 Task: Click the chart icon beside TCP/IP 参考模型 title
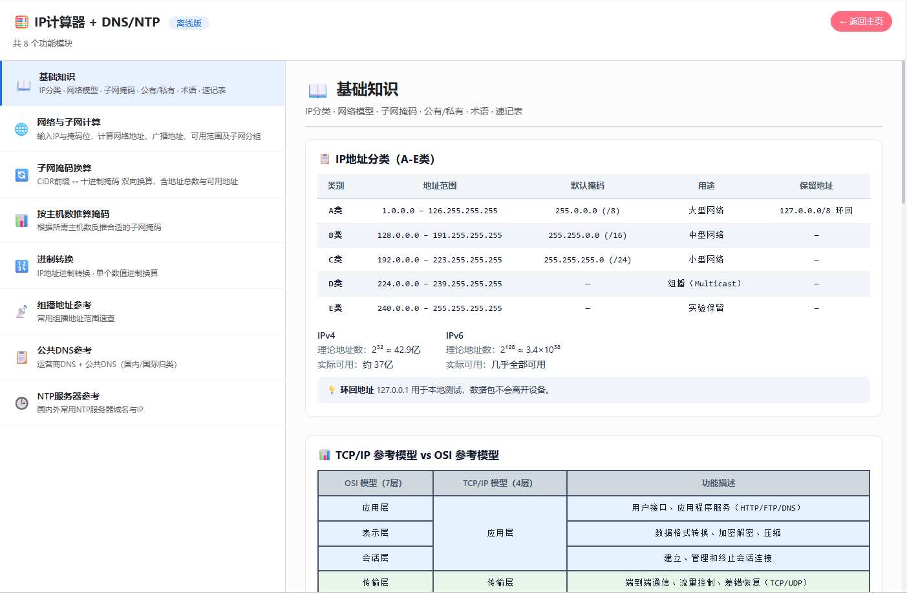tap(325, 455)
